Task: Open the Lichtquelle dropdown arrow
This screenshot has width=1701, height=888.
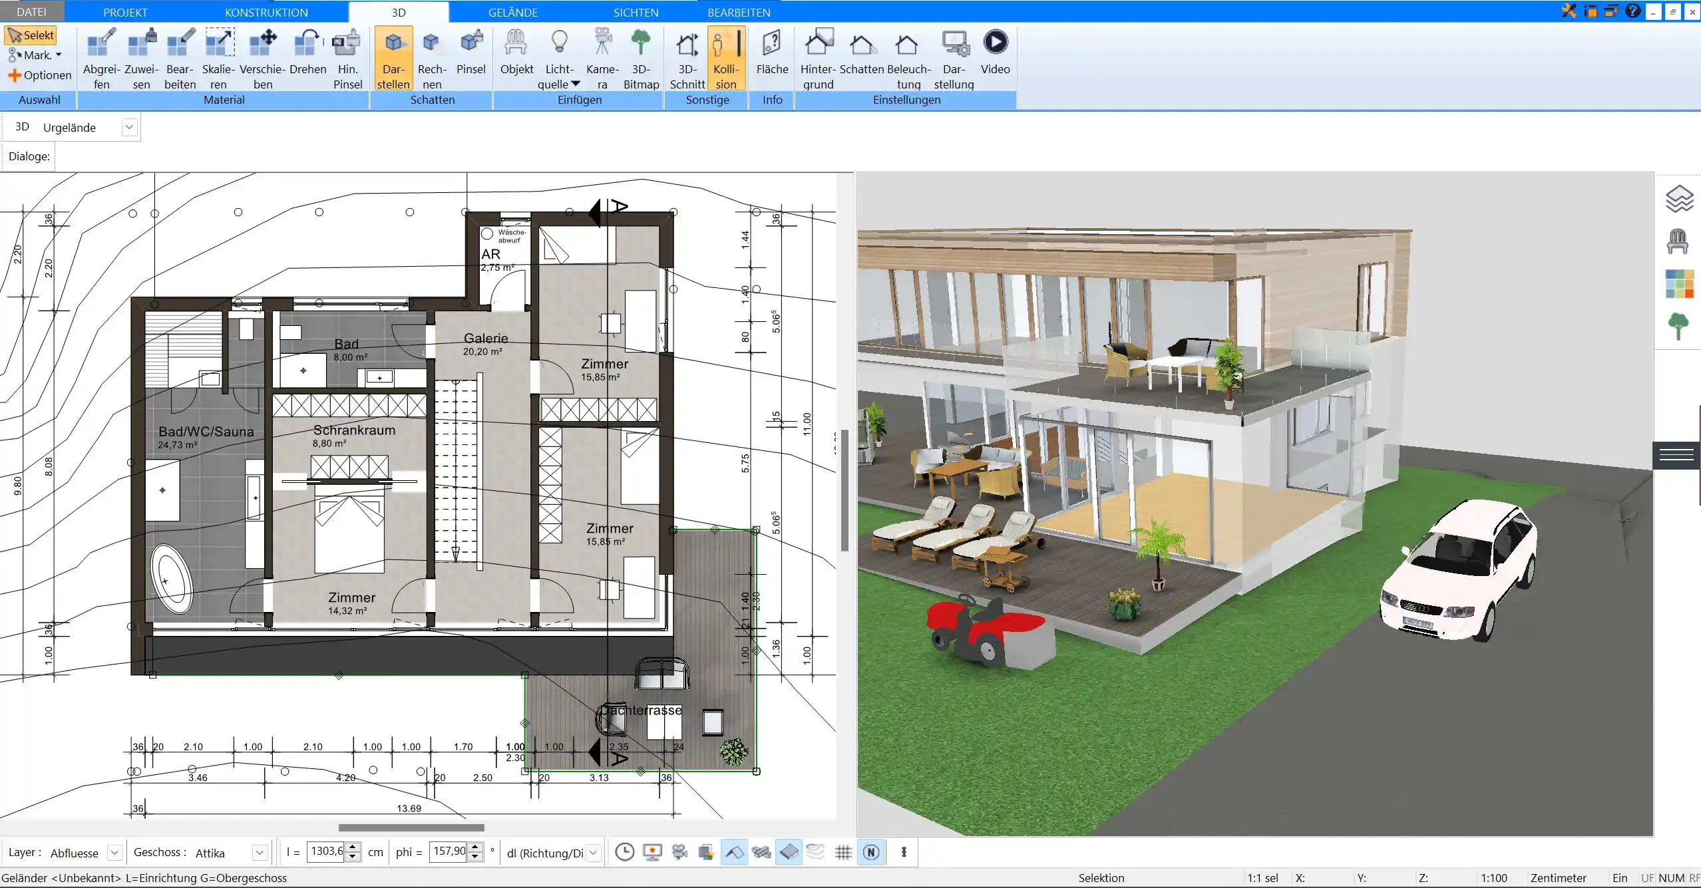Action: click(x=576, y=84)
